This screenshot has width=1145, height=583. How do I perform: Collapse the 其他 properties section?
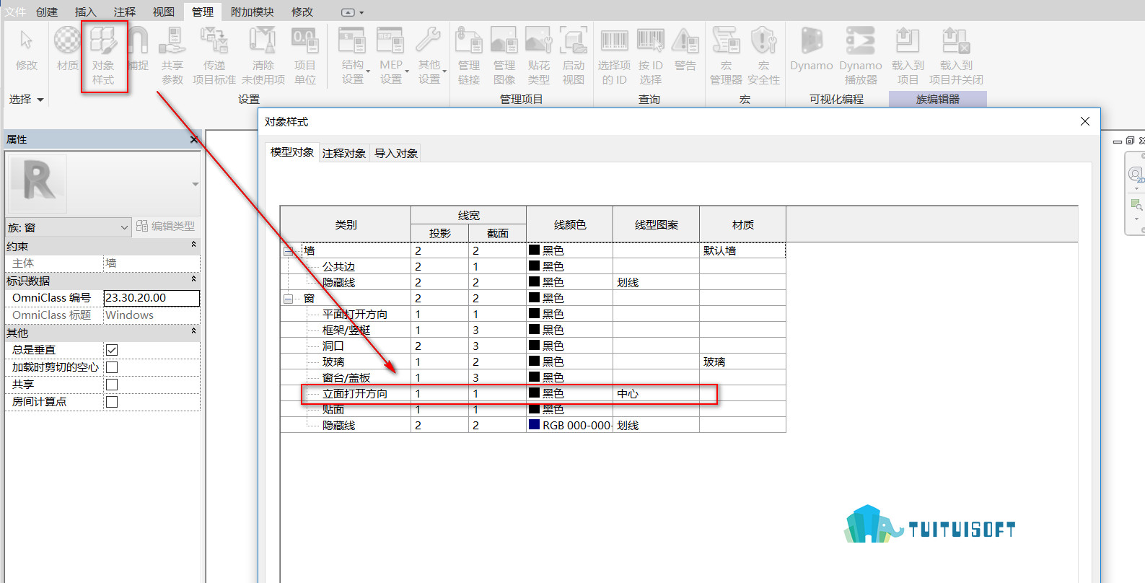[193, 332]
